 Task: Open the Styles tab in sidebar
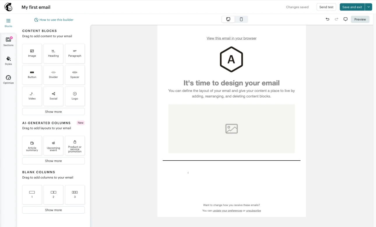coord(8,61)
